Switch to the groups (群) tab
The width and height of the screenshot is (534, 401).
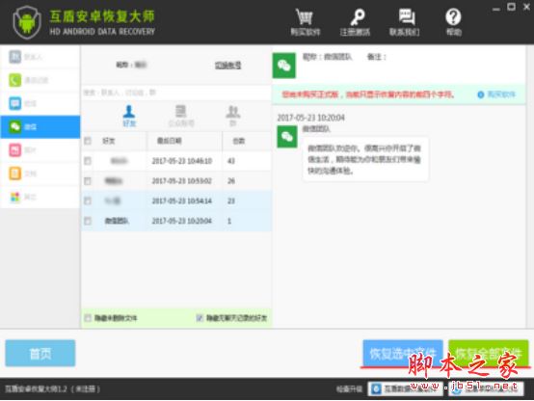[x=233, y=116]
